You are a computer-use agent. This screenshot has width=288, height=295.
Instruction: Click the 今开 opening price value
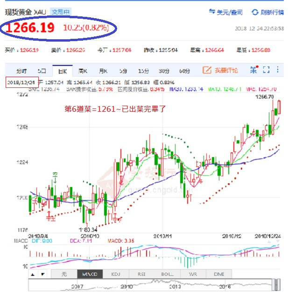122,50
